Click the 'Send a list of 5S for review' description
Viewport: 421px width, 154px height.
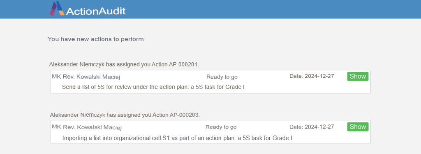[x=153, y=87]
